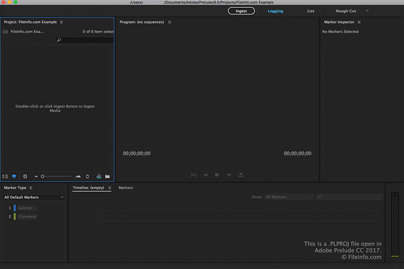404x269 pixels.
Task: Open the workspace overflow chevron
Action: 367,11
